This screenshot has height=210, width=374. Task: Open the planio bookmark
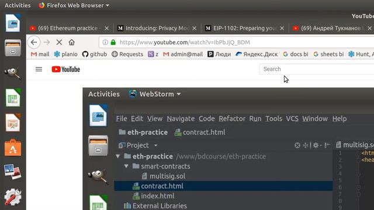pos(65,54)
